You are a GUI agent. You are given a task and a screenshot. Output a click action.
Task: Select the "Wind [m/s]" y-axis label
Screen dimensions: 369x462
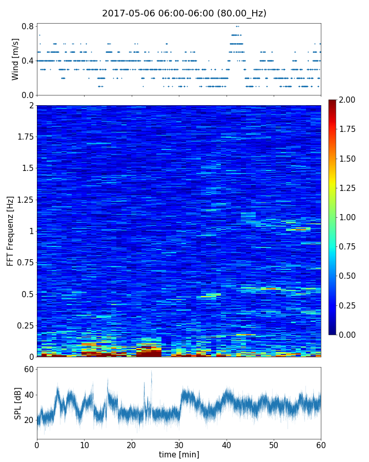15,59
